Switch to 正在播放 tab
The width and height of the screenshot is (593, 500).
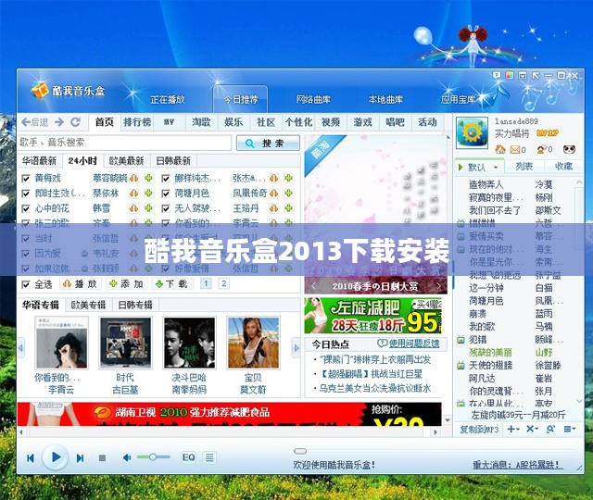[167, 100]
